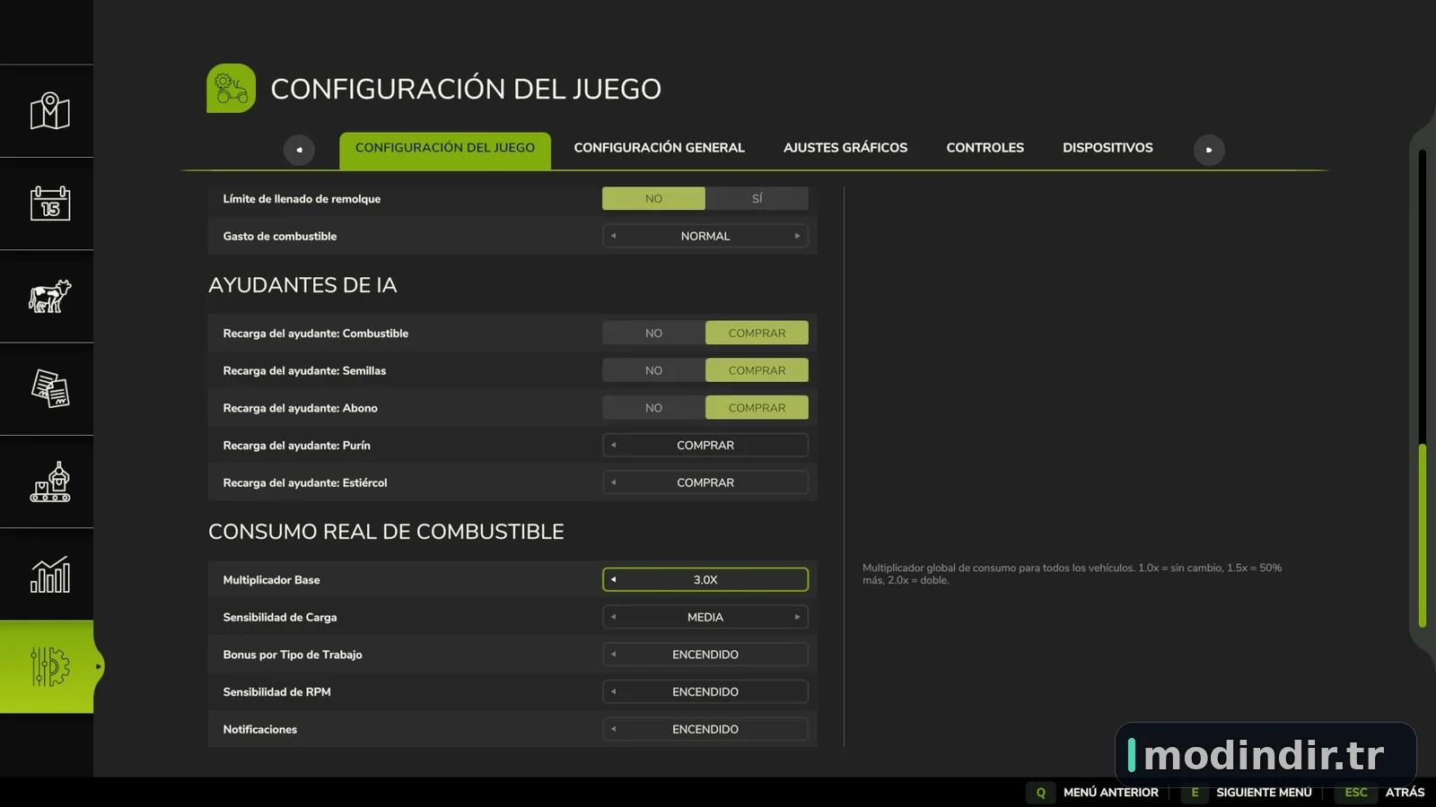Click the Multiplicador Base row label
The image size is (1436, 807).
(271, 580)
